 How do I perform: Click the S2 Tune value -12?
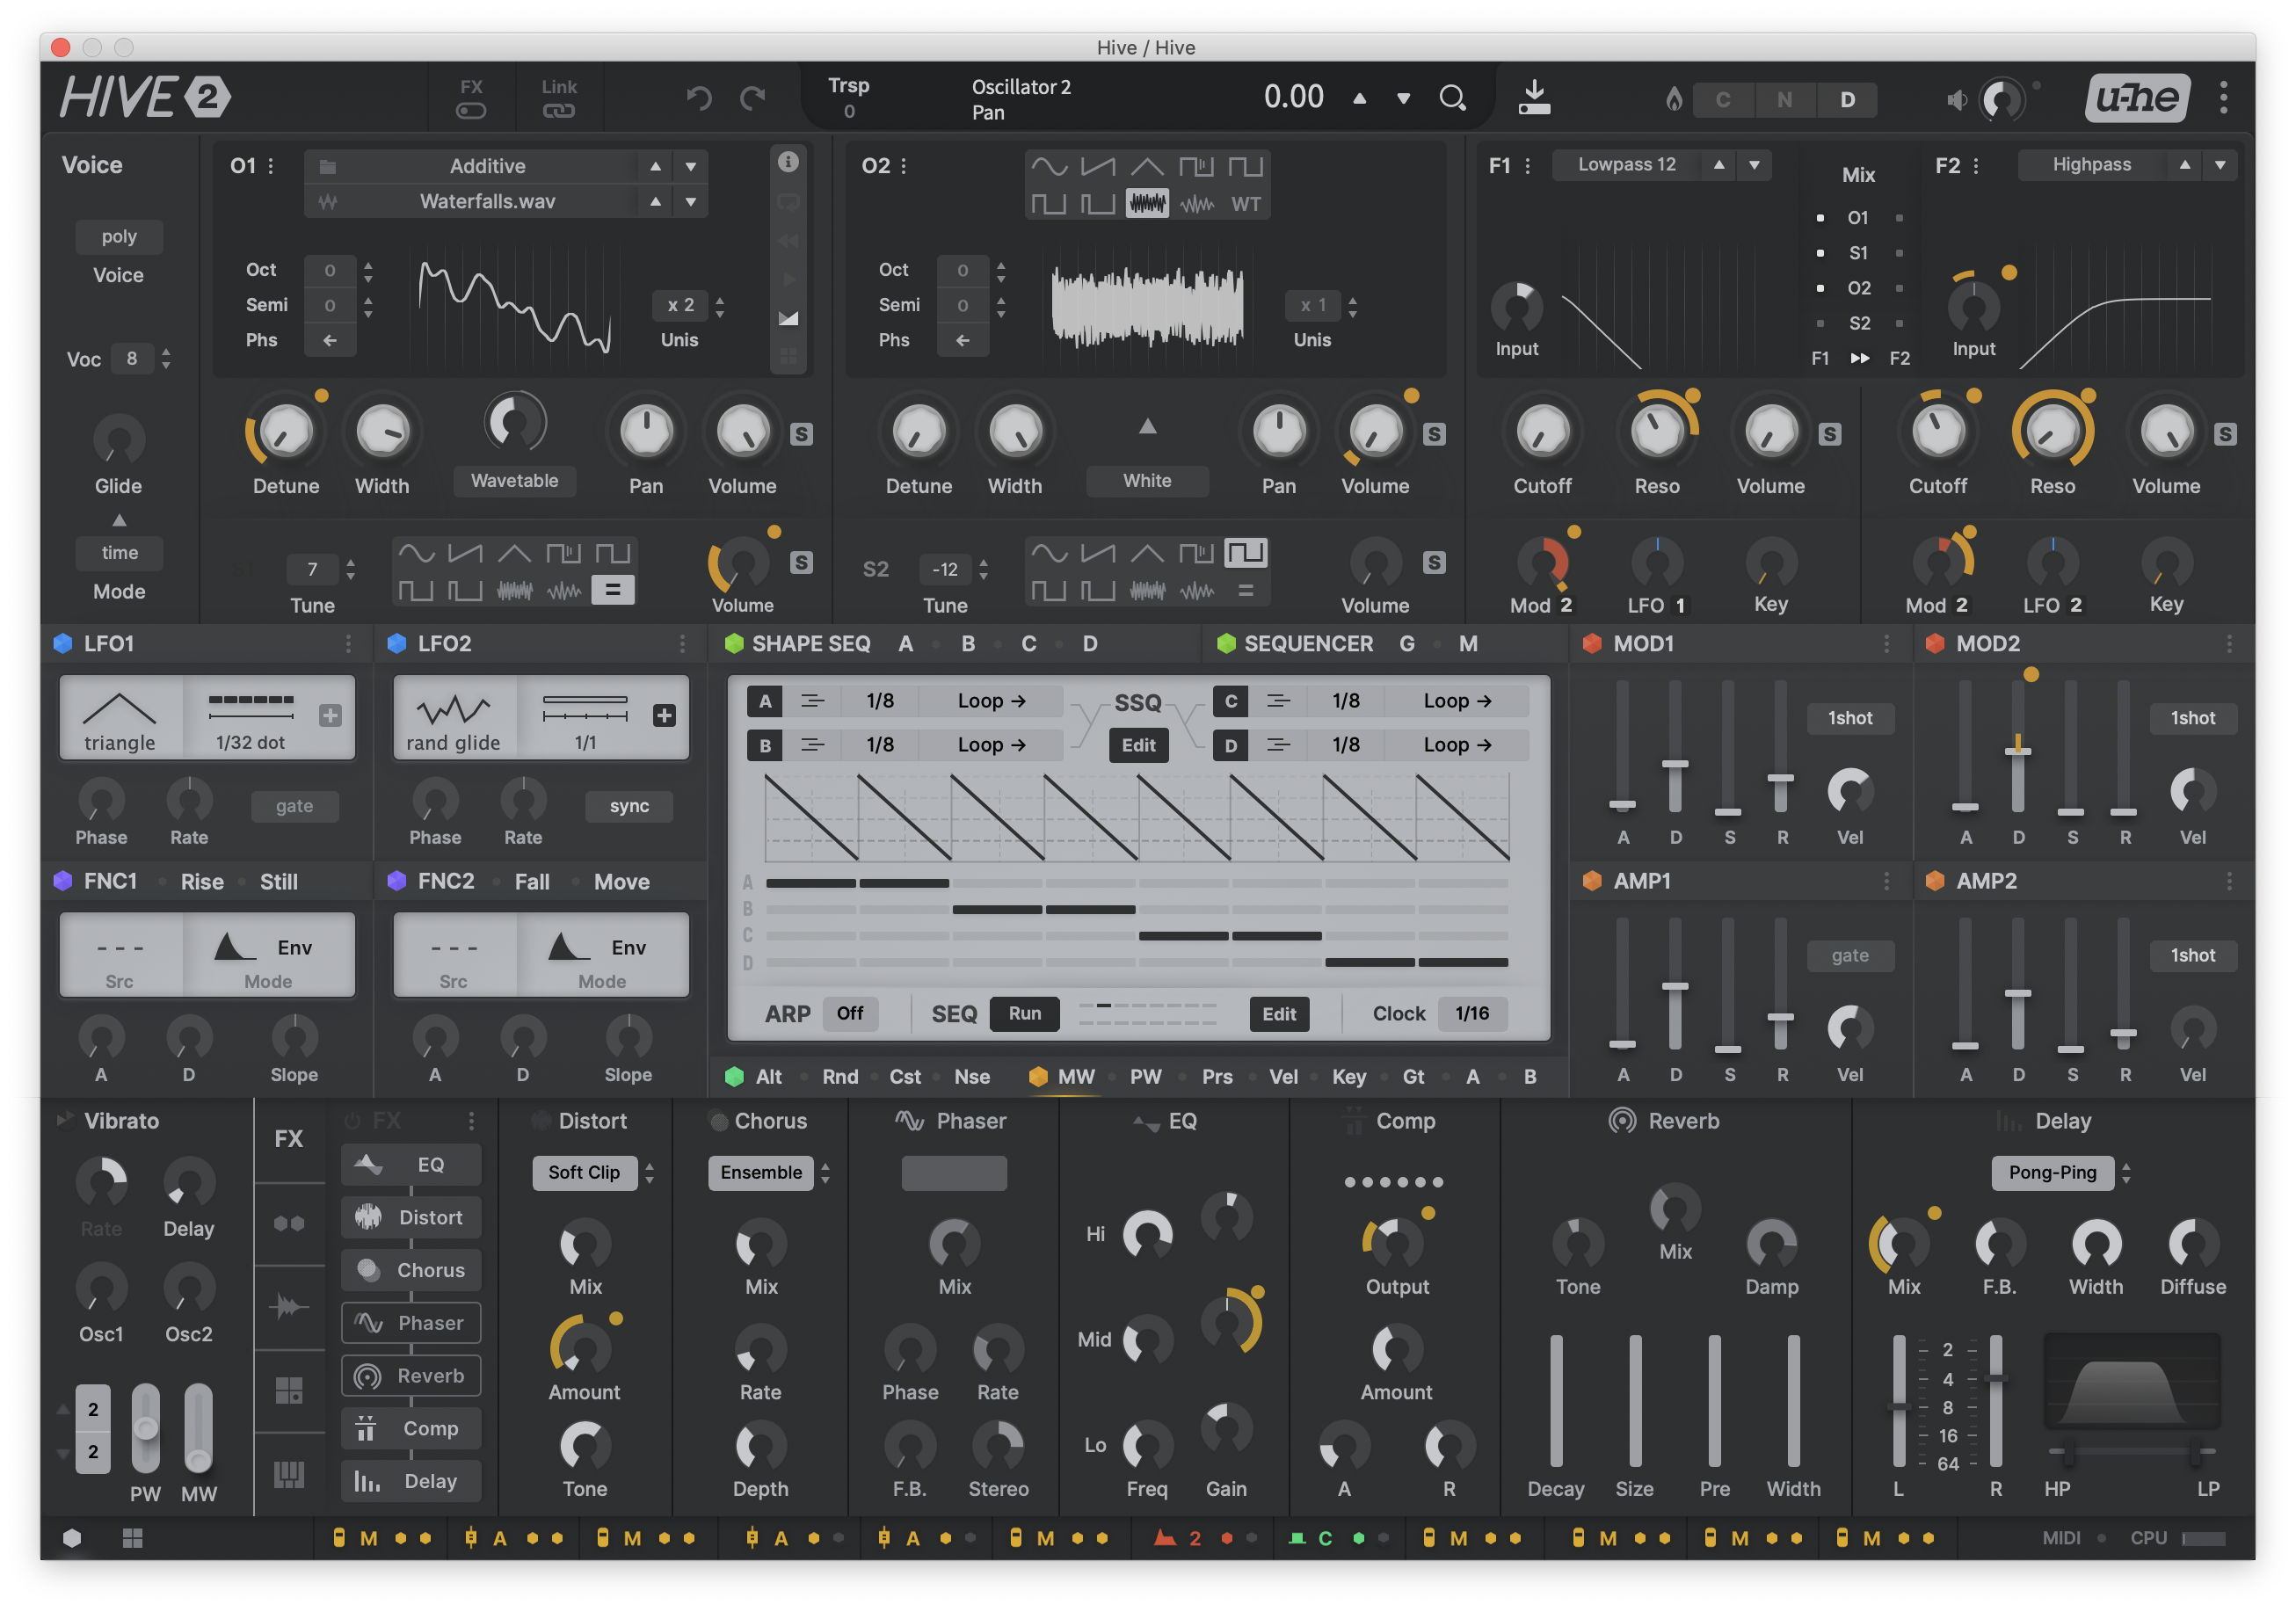pos(945,569)
